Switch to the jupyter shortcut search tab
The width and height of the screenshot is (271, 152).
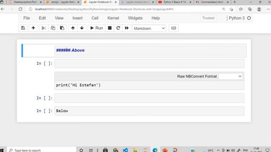(137, 2)
